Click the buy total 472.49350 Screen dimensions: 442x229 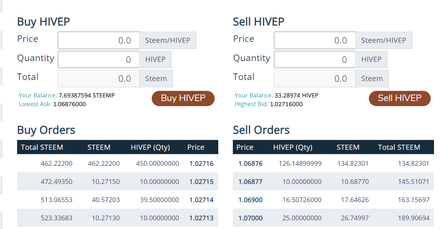tap(56, 182)
